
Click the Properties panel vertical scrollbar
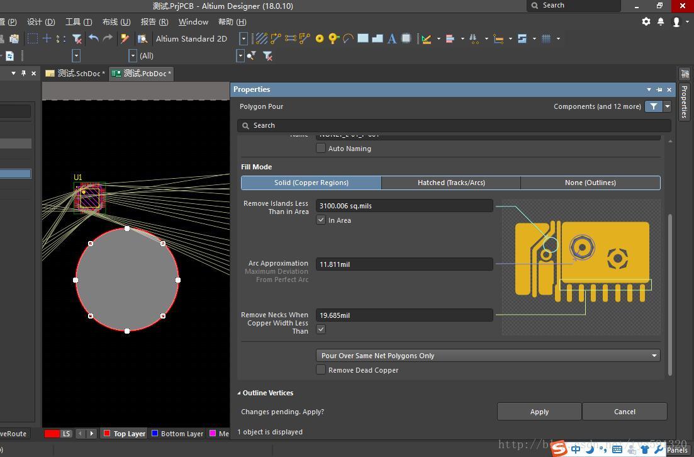pos(669,295)
